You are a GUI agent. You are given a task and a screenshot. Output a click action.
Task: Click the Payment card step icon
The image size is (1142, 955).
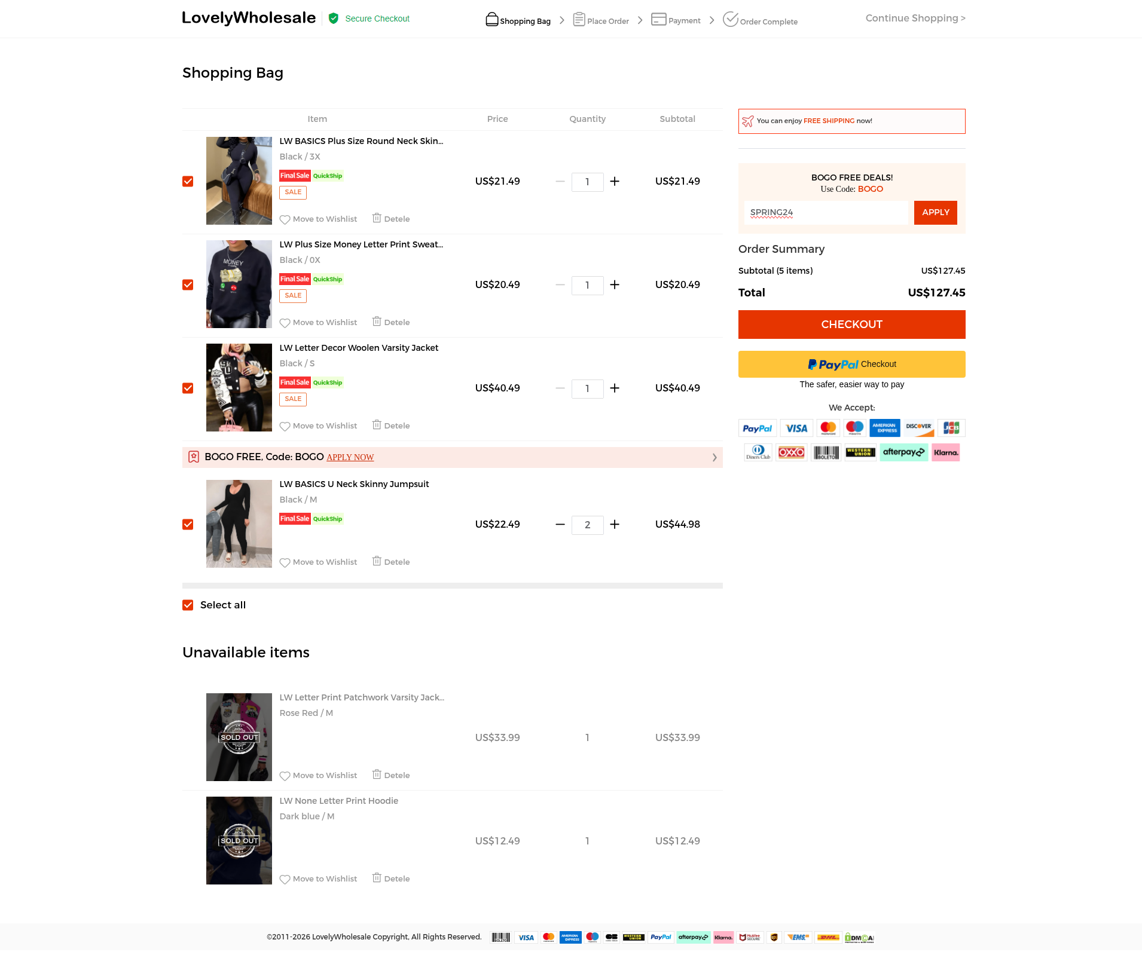click(x=658, y=19)
